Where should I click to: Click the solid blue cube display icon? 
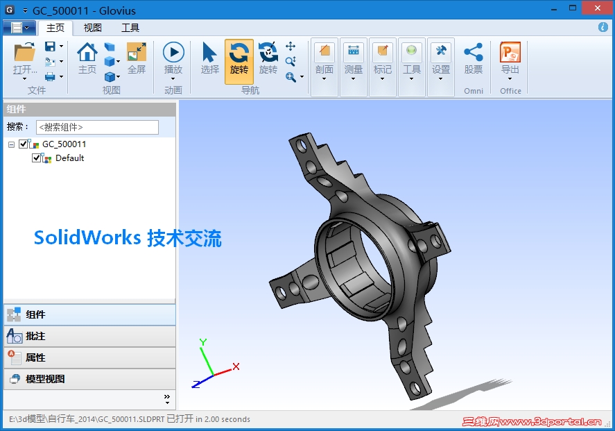[x=110, y=62]
